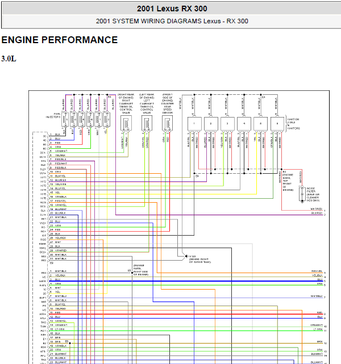Select ignition coil box number 4
341x364 pixels.
tap(244, 124)
